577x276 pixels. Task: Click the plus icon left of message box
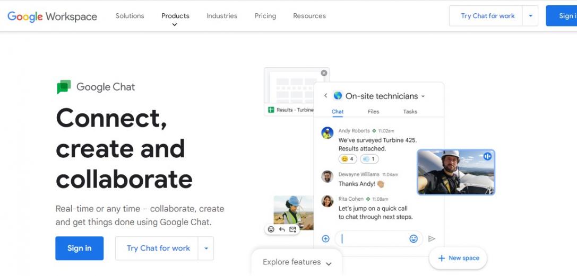pos(326,239)
